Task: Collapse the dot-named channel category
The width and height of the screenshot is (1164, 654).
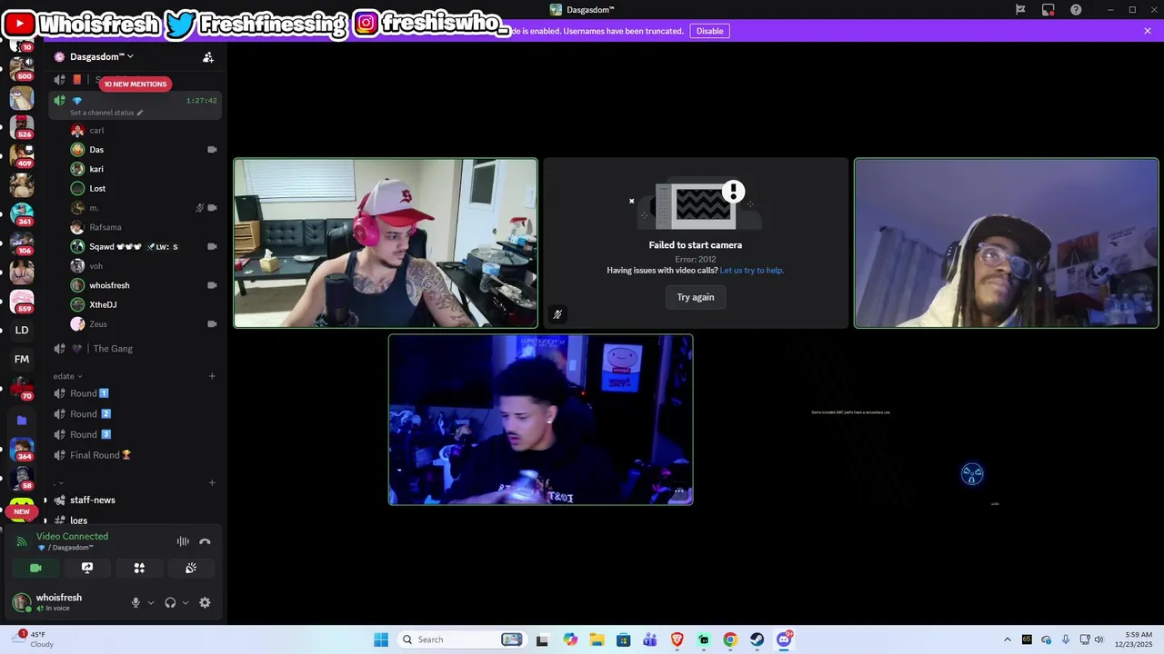Action: click(59, 482)
